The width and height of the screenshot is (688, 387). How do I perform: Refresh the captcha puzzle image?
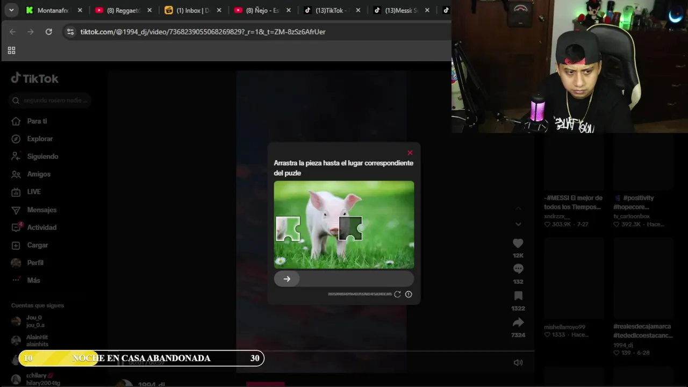click(x=397, y=294)
